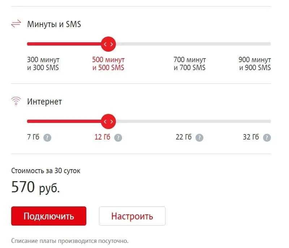Choose the 900 минут и 900 SMS option
Screen dimensions: 289x248
pyautogui.click(x=254, y=64)
